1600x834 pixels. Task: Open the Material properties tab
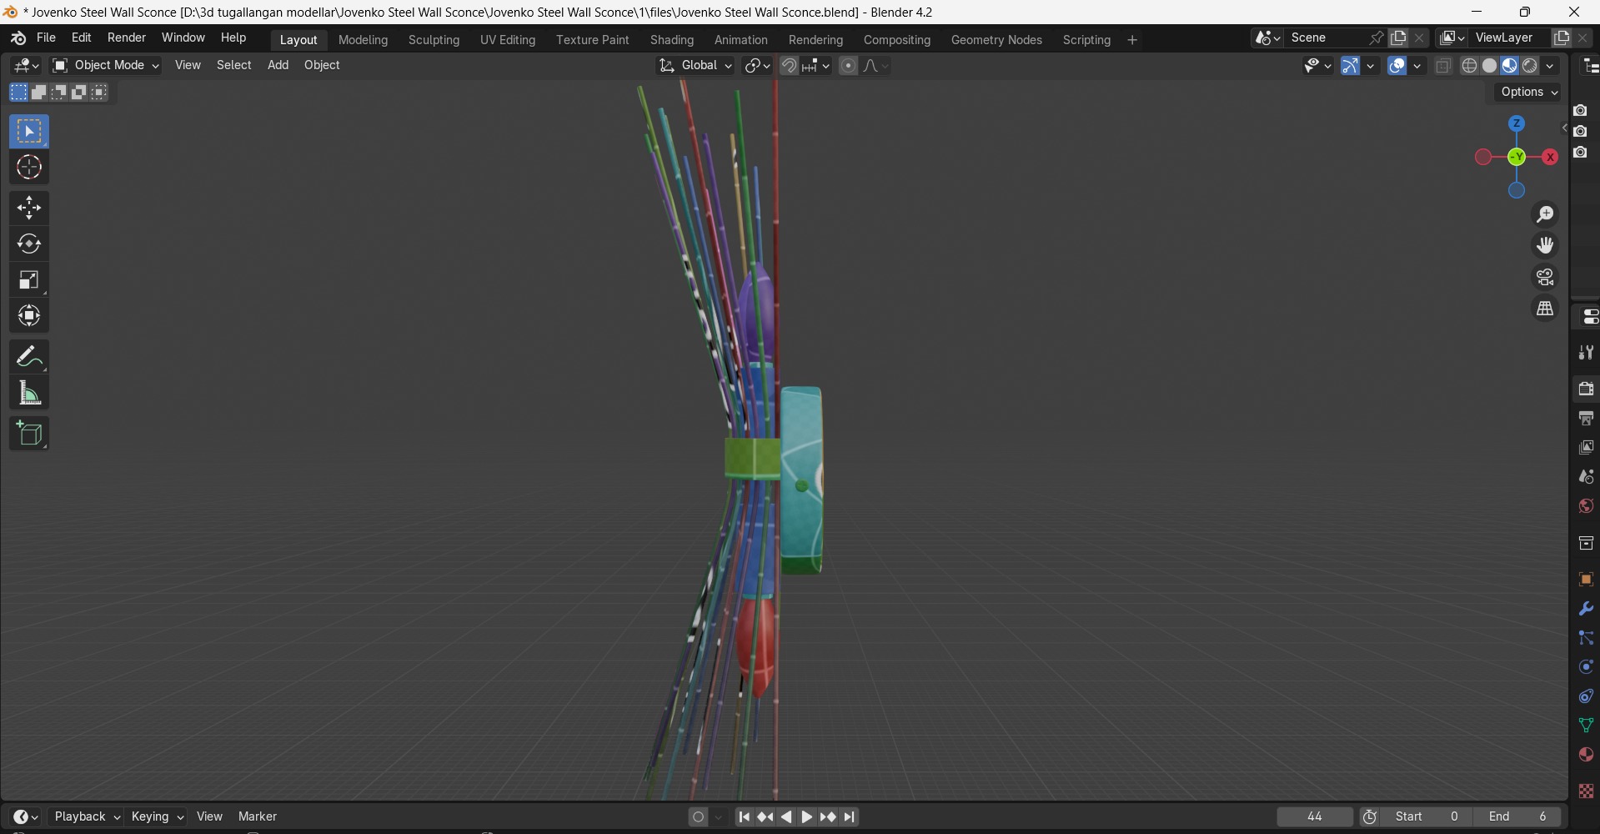1586,755
